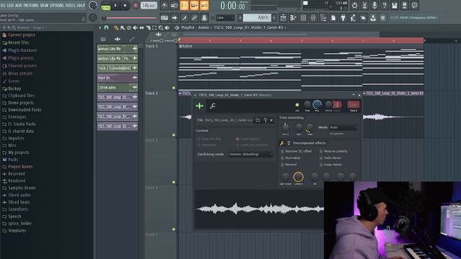Open the OPTIONS menu
The height and width of the screenshot is (259, 461).
tap(57, 5)
